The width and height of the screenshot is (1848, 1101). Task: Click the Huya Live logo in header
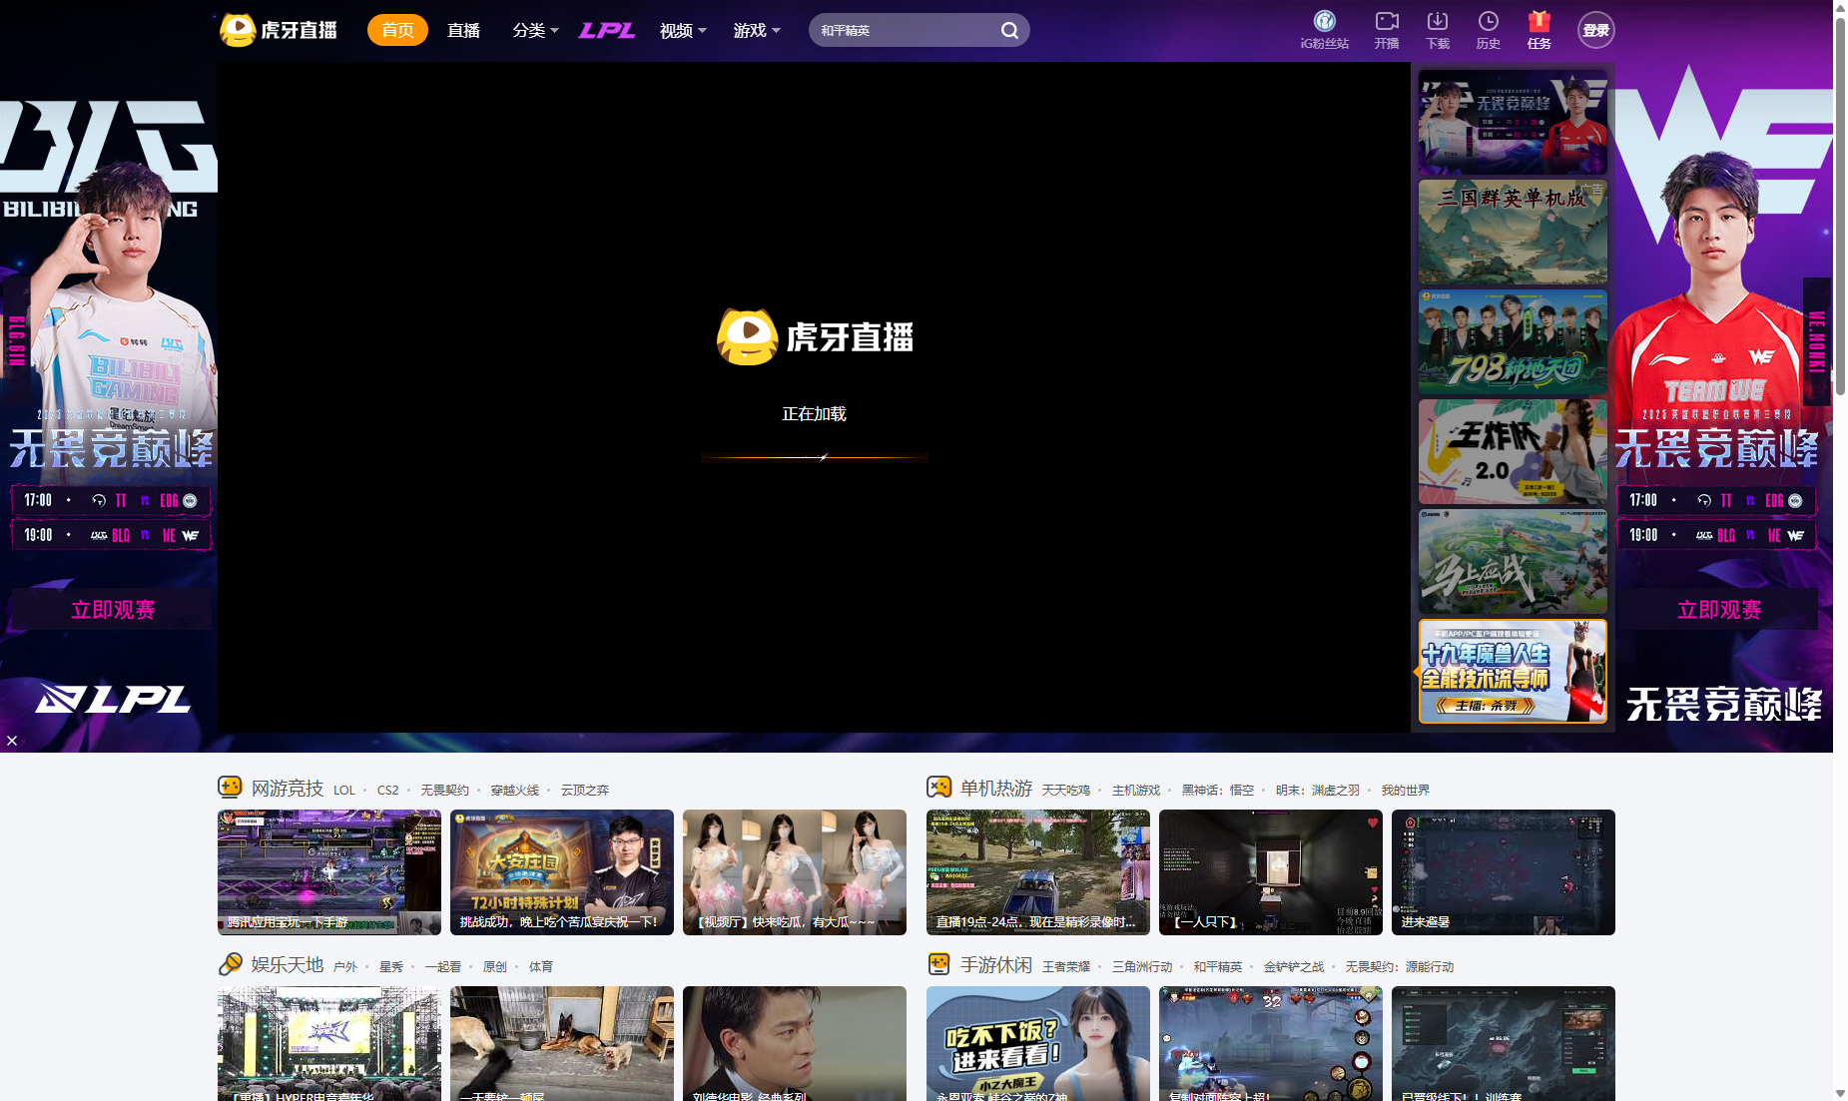[279, 30]
